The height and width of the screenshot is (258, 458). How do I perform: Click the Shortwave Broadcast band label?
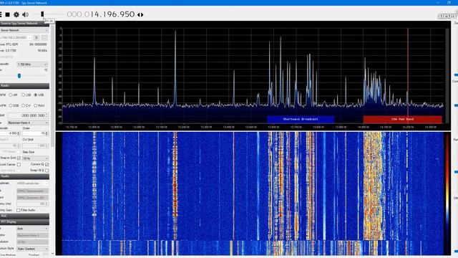[x=301, y=120]
